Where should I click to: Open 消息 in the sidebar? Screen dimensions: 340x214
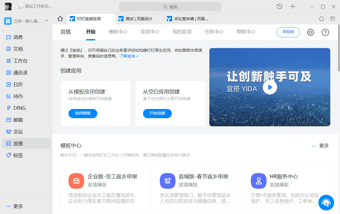26,37
